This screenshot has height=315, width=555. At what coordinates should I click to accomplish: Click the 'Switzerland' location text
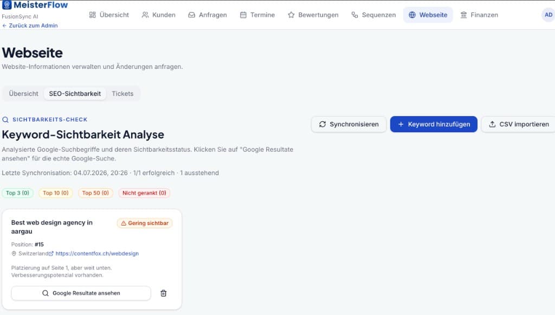(x=33, y=253)
